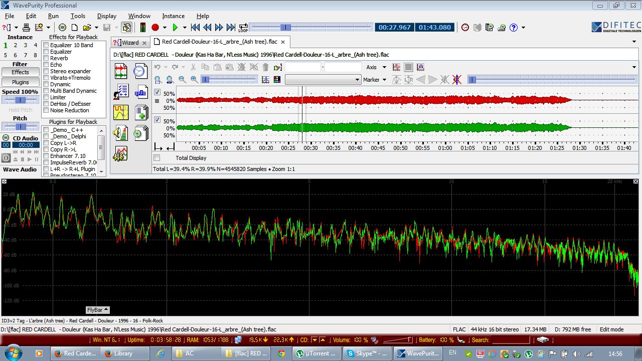642x361 pixels.
Task: Click the CD batch documents icon
Action: (140, 133)
